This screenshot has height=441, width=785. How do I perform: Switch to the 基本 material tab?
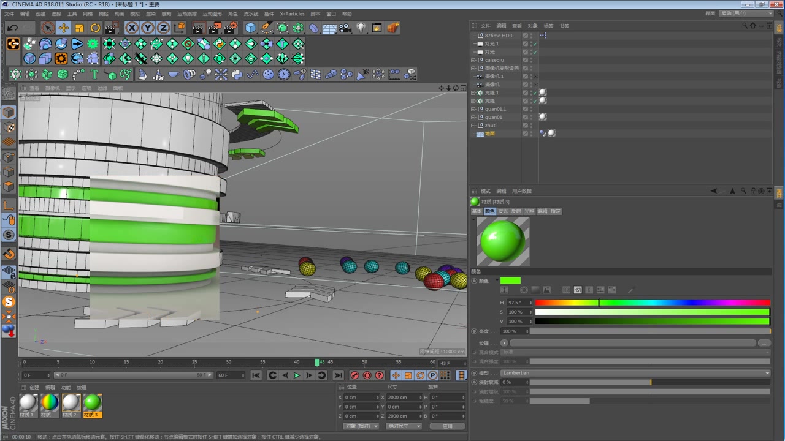coord(477,211)
